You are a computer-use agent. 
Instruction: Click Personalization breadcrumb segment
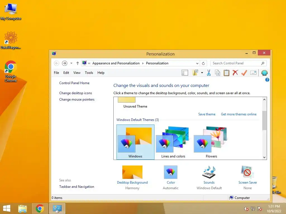pyautogui.click(x=157, y=63)
